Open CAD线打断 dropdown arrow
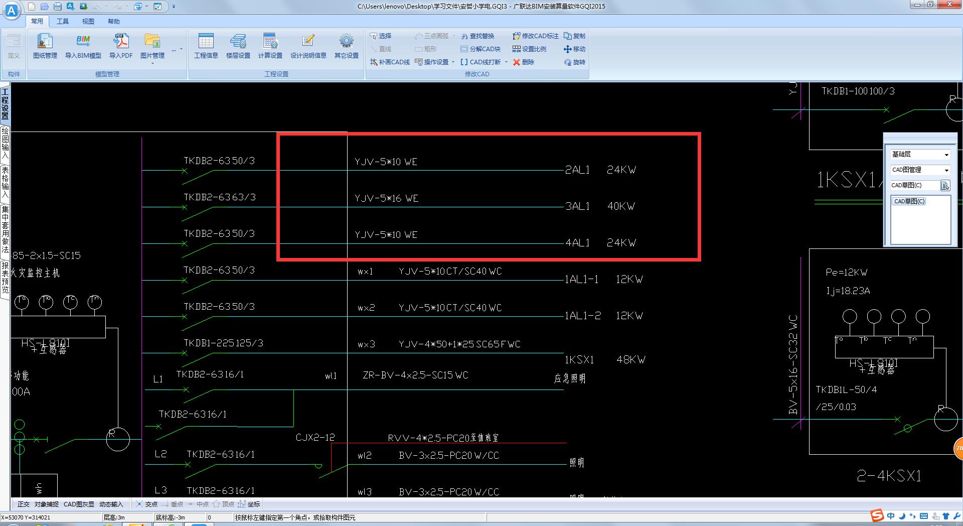963x526 pixels. (506, 62)
